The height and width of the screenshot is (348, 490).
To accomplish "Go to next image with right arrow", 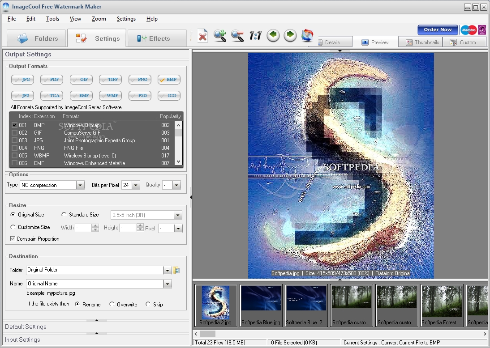I will pos(290,35).
